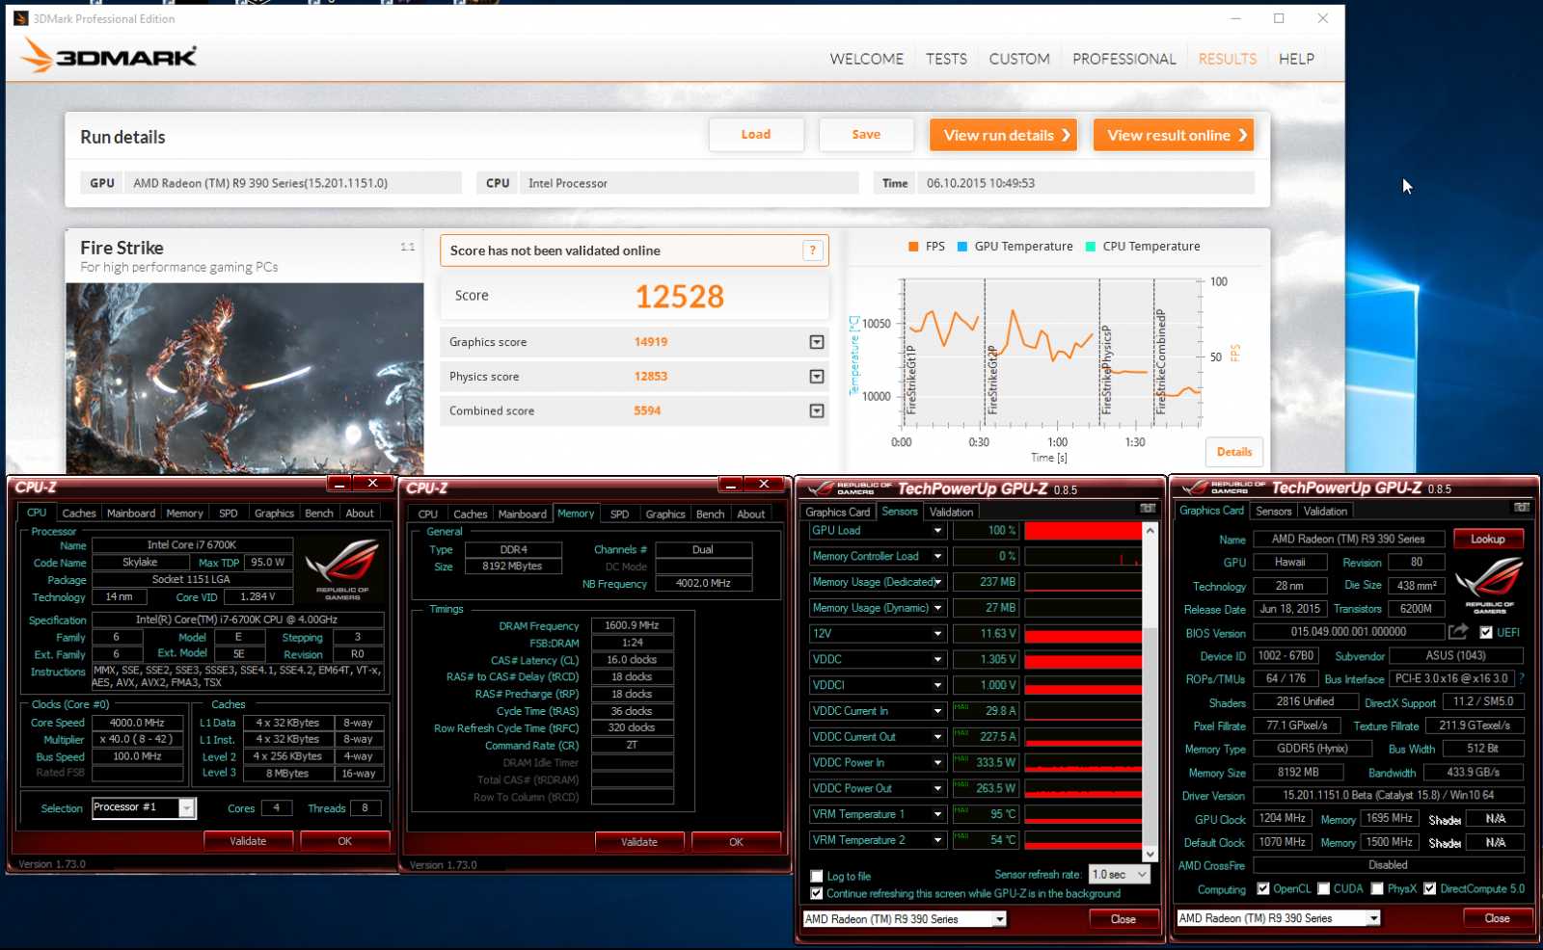Click the BIOS export share icon in GPU-Z
The height and width of the screenshot is (950, 1543).
pos(1458,631)
